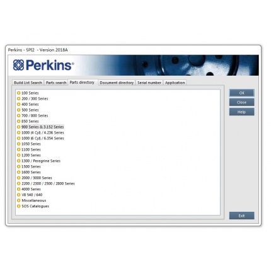Select the 850 Series entry
Screen dimensions: 271x271
[x=30, y=121]
